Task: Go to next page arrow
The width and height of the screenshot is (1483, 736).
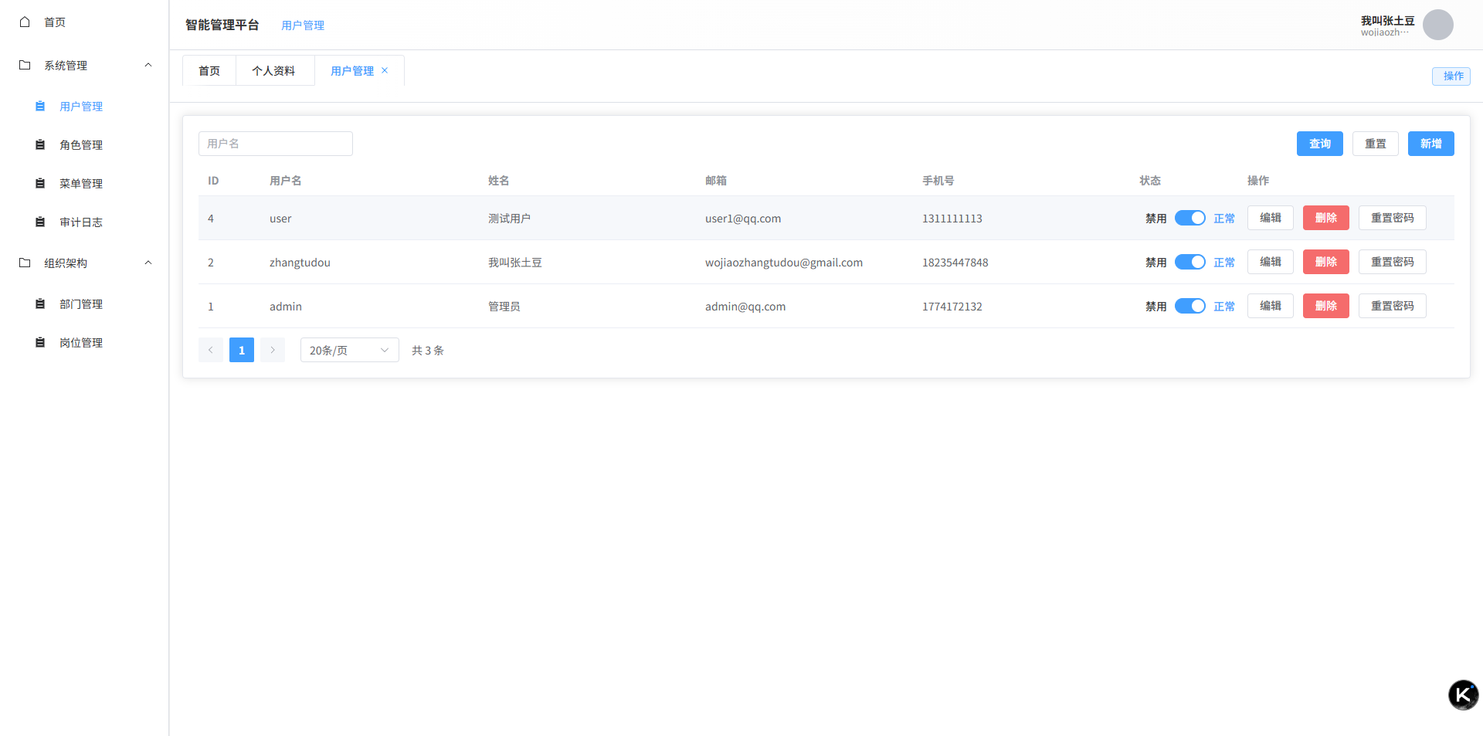Action: click(272, 350)
